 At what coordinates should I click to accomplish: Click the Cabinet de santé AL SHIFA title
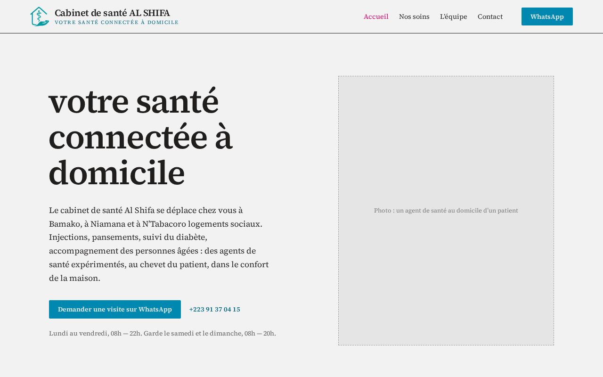tap(112, 13)
